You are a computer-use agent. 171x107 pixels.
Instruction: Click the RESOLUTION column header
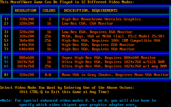pos(26,11)
